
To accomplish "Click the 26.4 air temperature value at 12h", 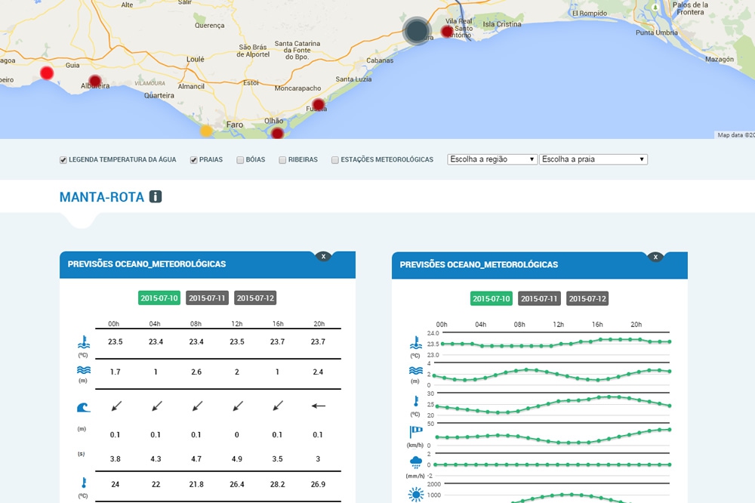I will pos(237,484).
